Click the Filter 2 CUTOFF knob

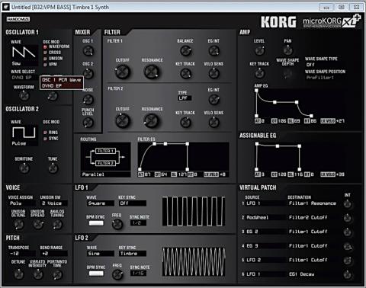click(123, 120)
